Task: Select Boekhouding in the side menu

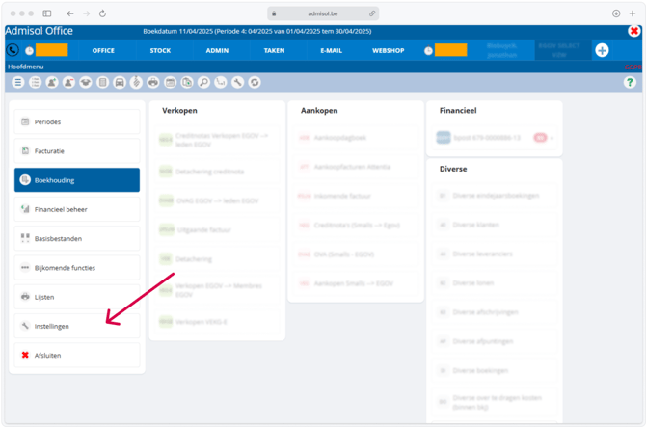Action: click(x=77, y=180)
